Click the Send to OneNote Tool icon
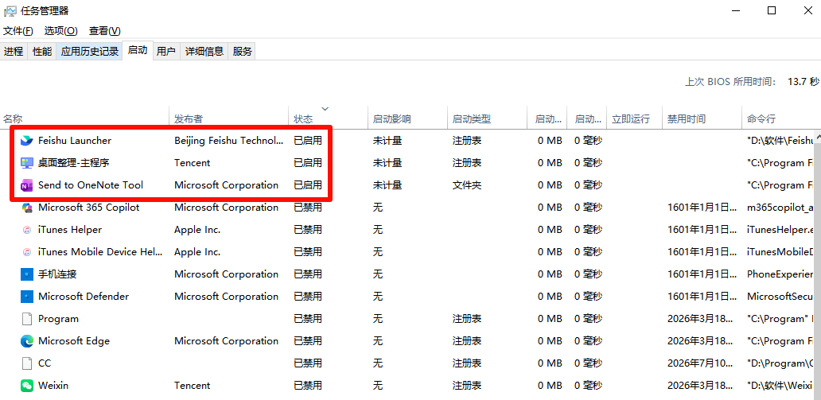Viewport: 821px width, 400px height. [27, 184]
